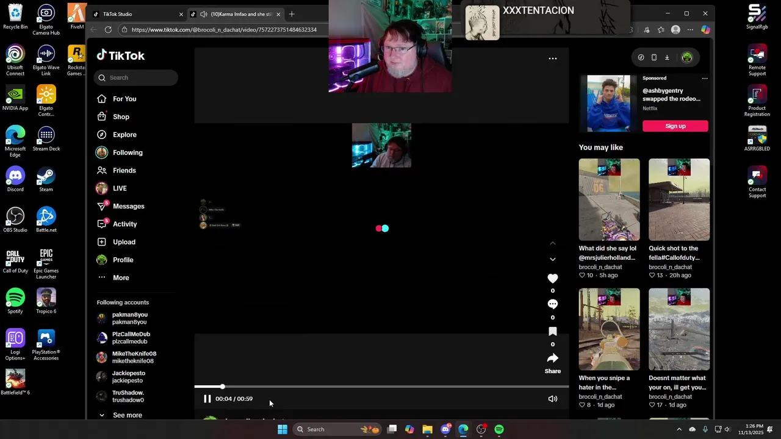This screenshot has height=439, width=781.
Task: Pause the TikTok video playback
Action: [207, 399]
